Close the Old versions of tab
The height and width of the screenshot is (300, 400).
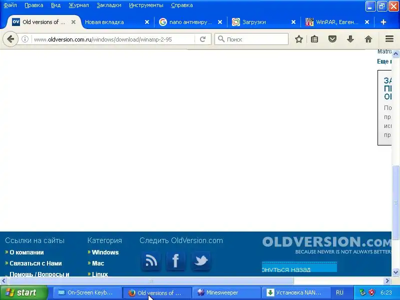[x=73, y=22]
